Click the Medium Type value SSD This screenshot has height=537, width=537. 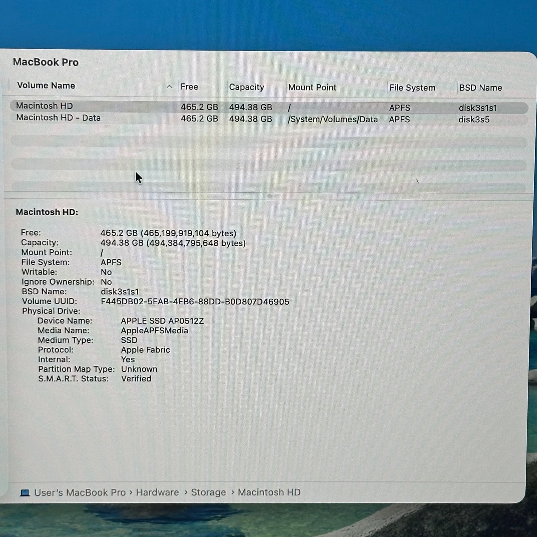click(x=129, y=340)
